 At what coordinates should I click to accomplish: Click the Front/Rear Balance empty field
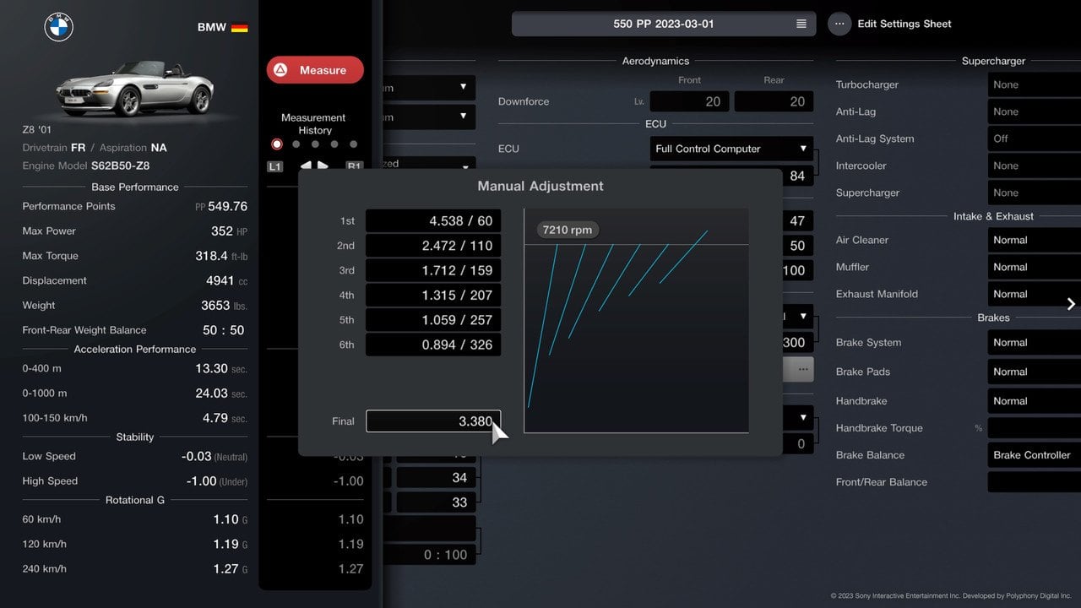click(x=1034, y=482)
